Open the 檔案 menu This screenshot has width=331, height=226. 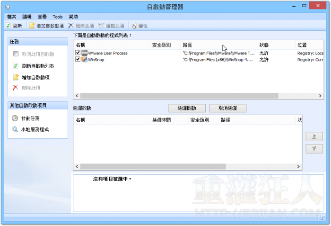point(12,16)
